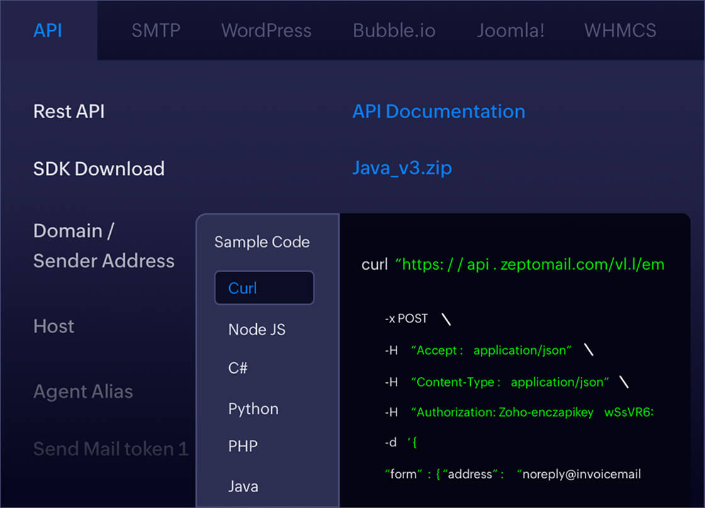Pick Python sample code
Image resolution: width=705 pixels, height=508 pixels.
[x=253, y=409]
